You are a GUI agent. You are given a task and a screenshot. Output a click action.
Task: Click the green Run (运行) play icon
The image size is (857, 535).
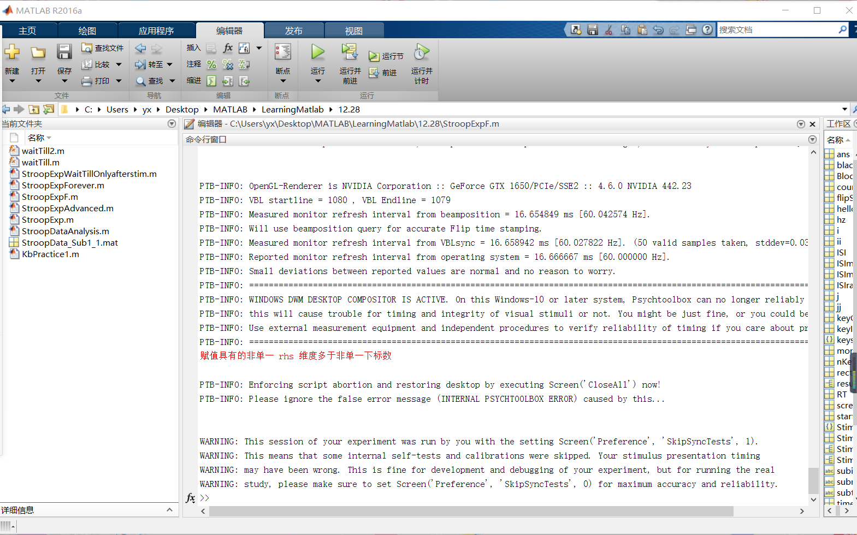(317, 52)
